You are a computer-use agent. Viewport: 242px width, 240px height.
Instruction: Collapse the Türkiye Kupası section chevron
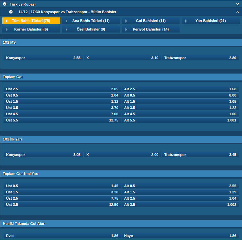pyautogui.click(x=5, y=4)
